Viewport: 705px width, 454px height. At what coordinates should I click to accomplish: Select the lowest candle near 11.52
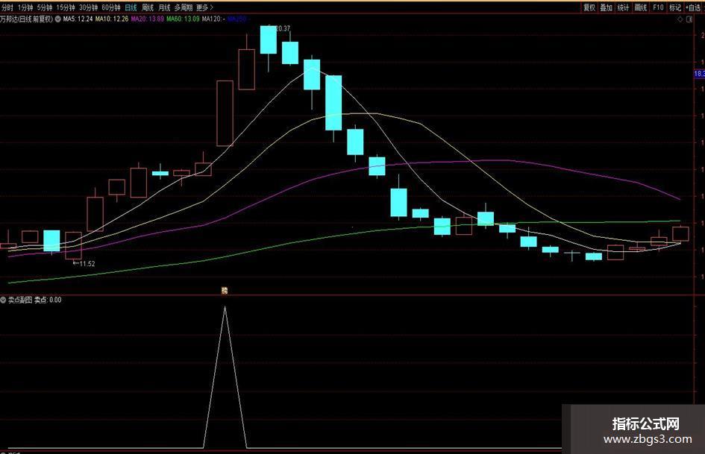point(73,245)
